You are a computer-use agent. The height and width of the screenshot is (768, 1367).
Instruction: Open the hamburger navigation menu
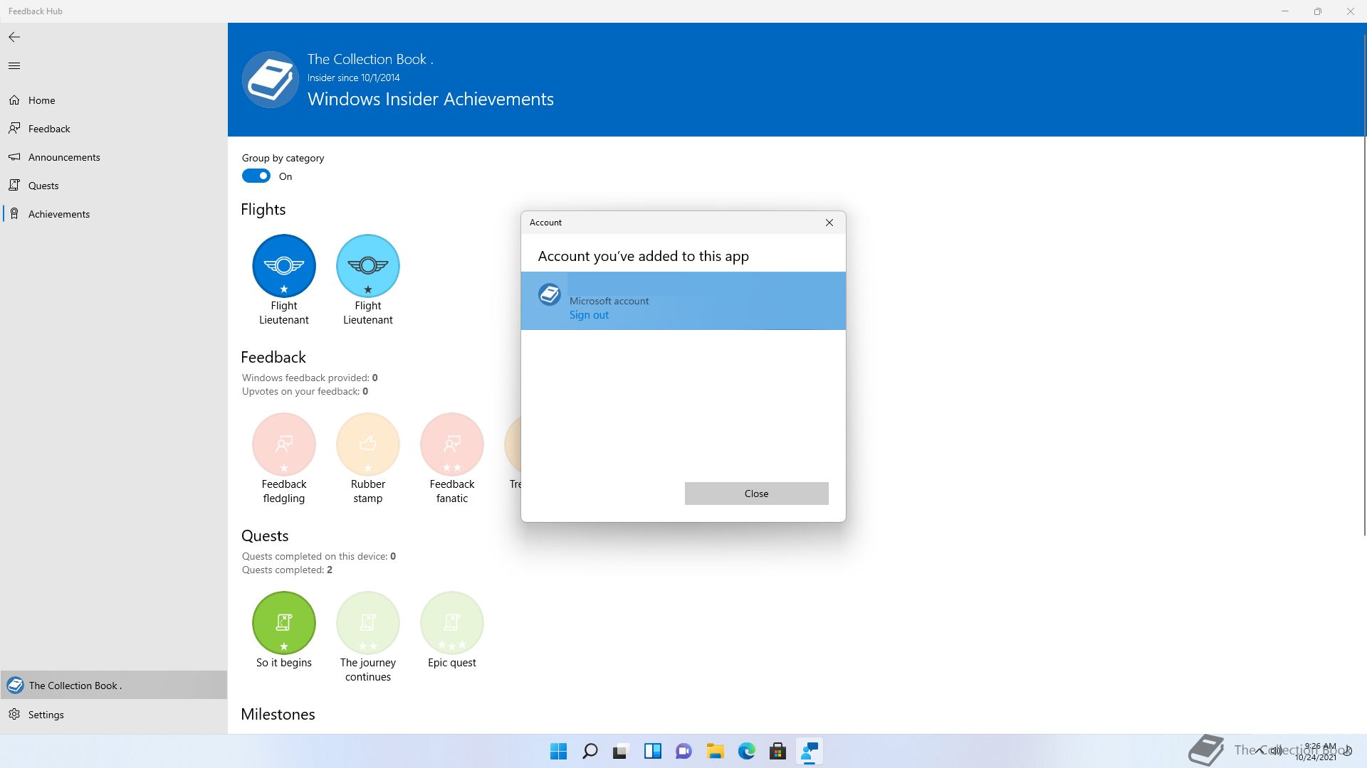[x=14, y=66]
